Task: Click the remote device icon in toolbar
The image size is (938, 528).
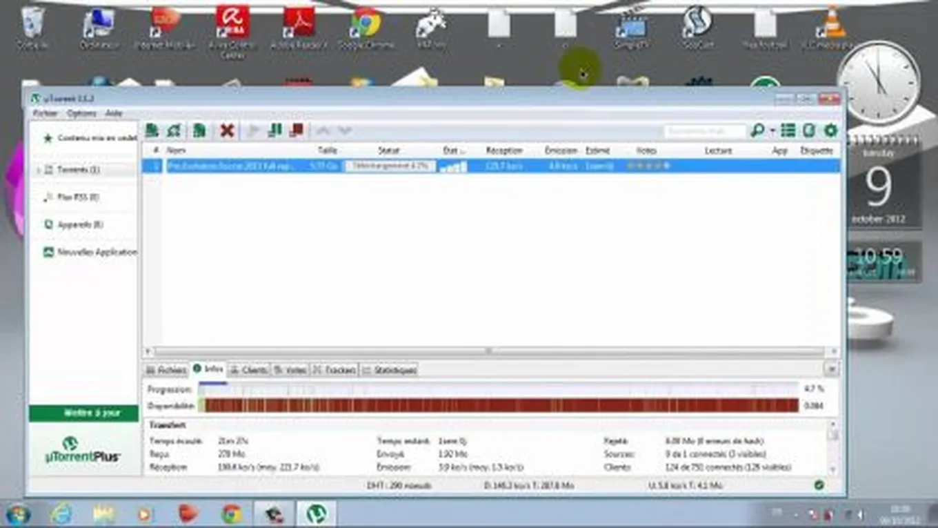Action: coord(810,130)
